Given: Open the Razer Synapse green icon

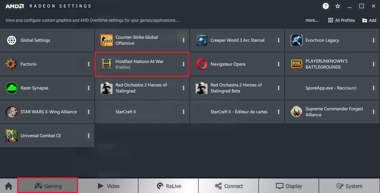Looking at the screenshot, I should pyautogui.click(x=12, y=88).
